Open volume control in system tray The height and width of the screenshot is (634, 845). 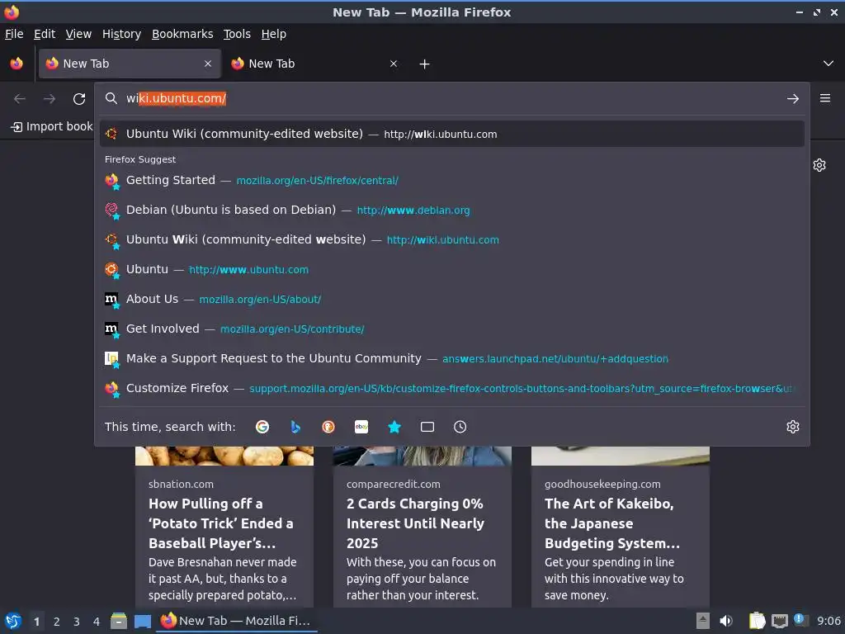click(726, 621)
